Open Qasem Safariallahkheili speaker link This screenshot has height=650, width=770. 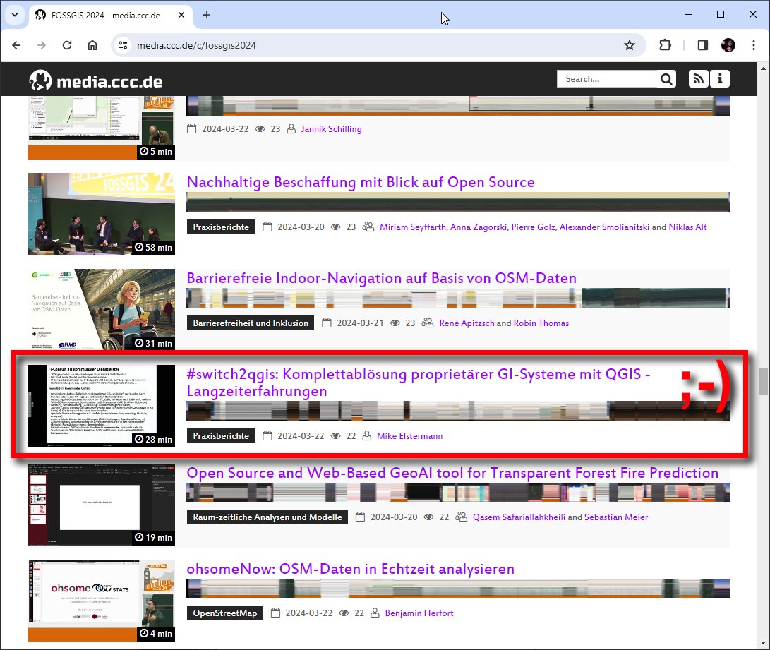tap(519, 517)
